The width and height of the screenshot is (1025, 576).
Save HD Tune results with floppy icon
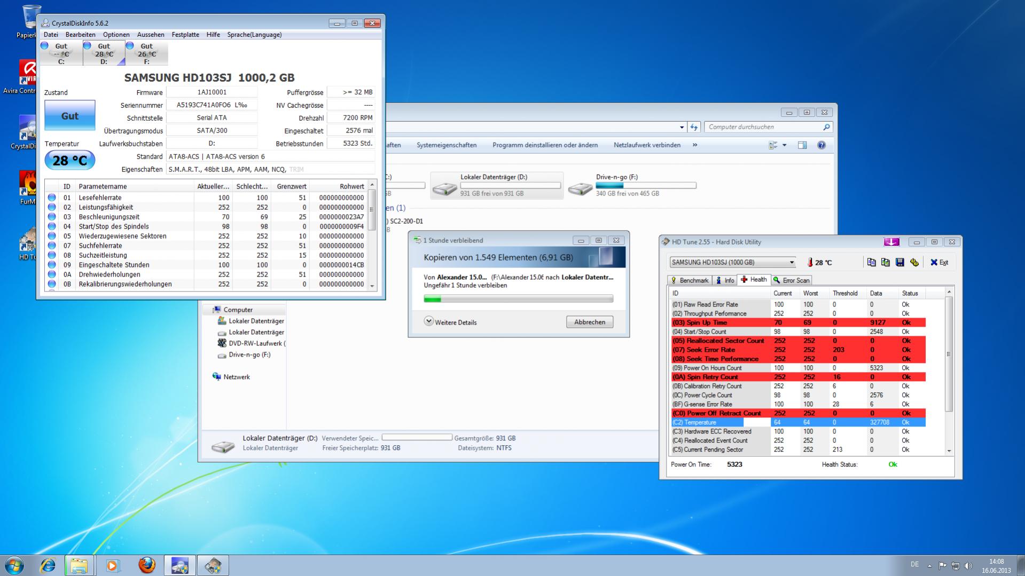click(900, 262)
